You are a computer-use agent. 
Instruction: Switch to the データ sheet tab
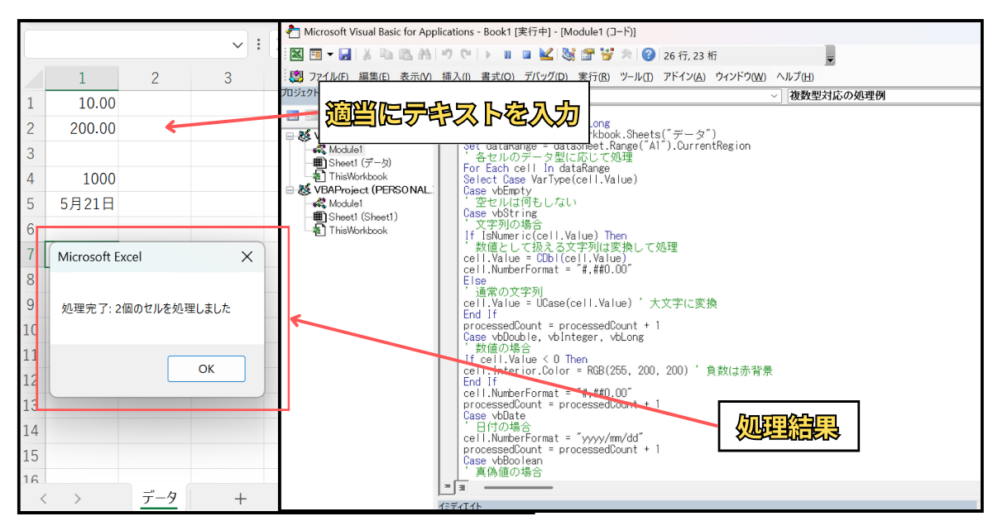[x=159, y=498]
